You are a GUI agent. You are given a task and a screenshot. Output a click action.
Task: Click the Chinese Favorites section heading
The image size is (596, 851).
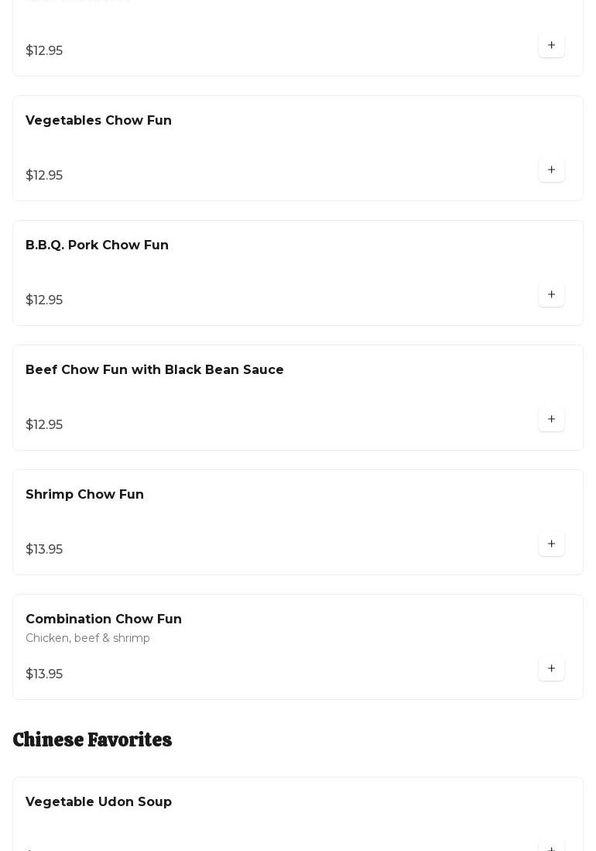[92, 740]
